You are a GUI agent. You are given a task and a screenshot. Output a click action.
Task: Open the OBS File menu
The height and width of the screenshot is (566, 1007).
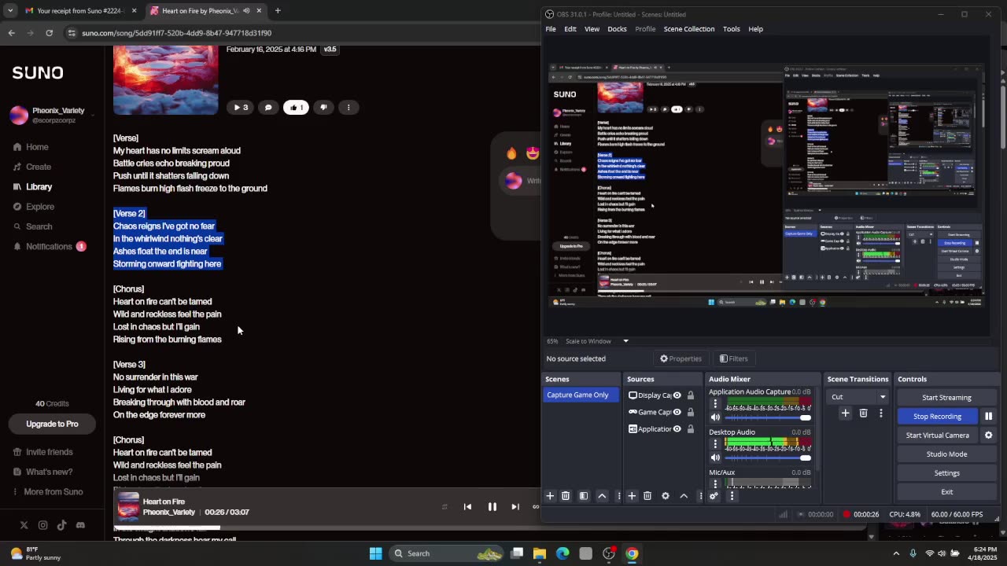(551, 29)
